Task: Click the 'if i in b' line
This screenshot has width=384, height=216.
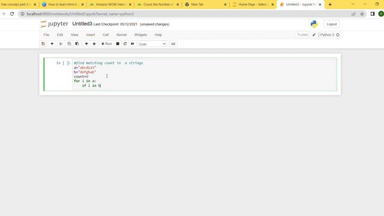Action: (91, 85)
